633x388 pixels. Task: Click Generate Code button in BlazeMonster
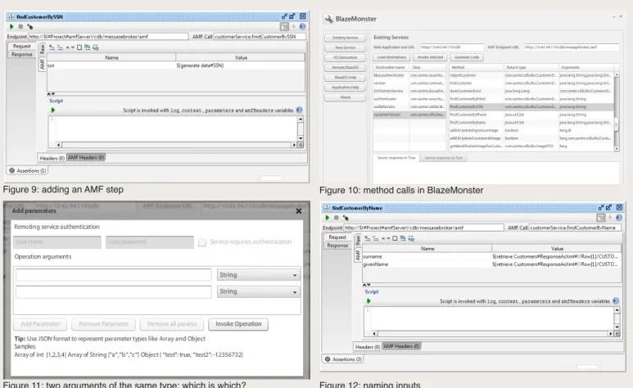(x=467, y=57)
